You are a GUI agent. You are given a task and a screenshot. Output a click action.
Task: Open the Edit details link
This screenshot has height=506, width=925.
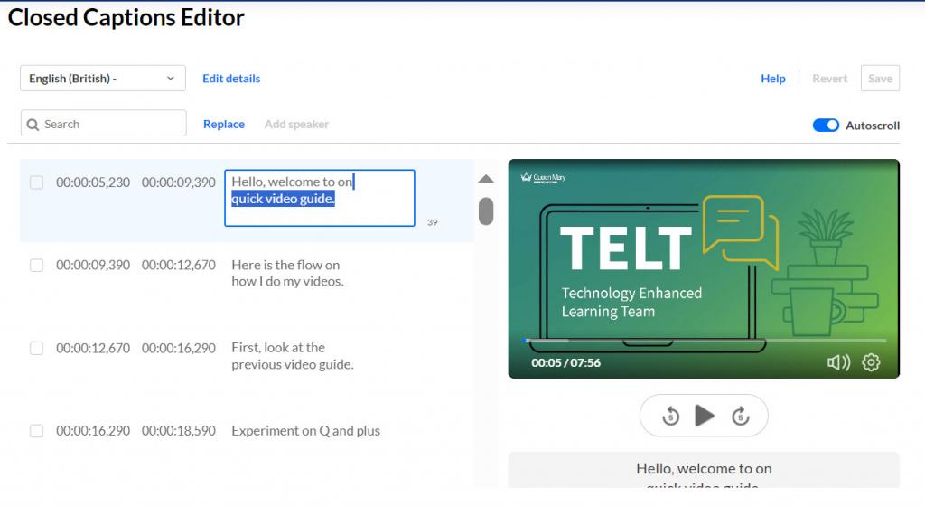click(x=231, y=79)
